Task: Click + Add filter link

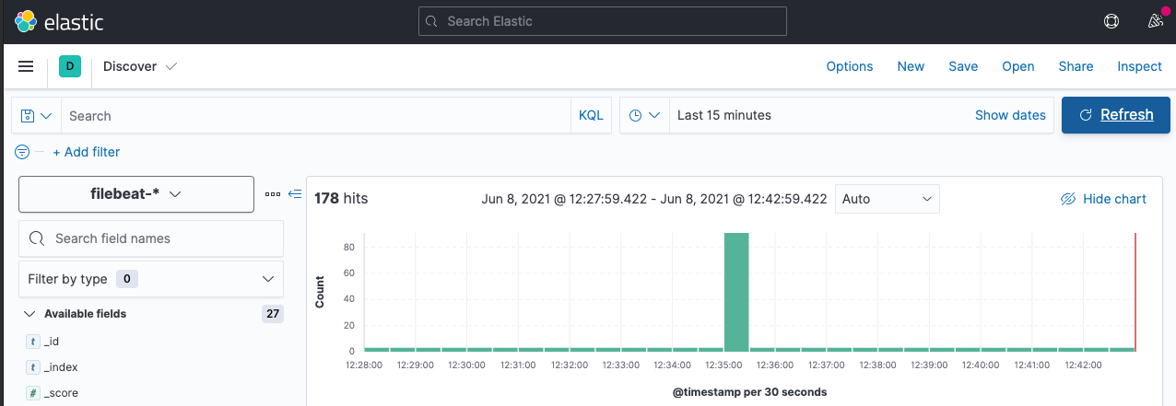Action: click(86, 152)
